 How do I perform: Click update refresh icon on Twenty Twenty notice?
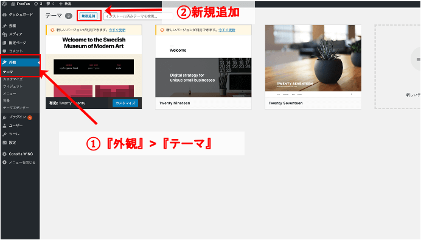[52, 30]
